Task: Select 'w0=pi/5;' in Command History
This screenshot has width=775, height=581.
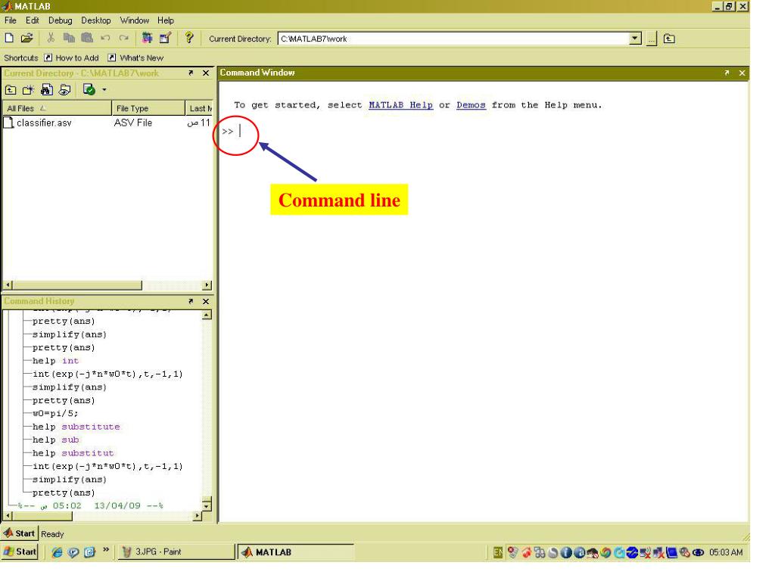Action: point(55,414)
